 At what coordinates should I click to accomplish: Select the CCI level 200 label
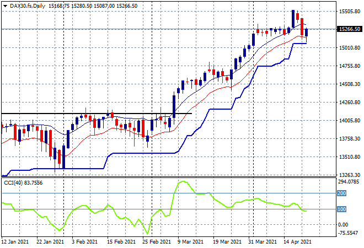coord(342,193)
